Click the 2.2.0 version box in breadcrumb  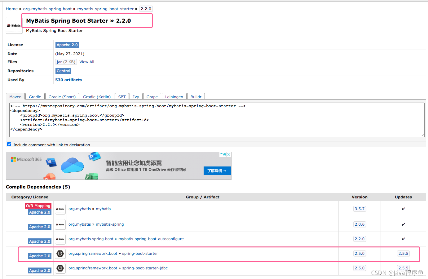point(146,9)
